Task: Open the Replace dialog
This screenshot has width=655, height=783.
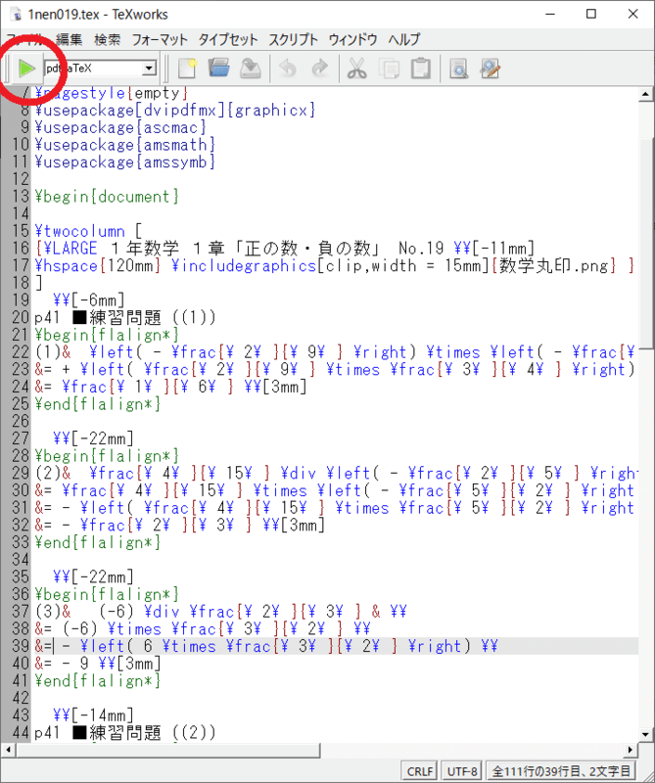Action: point(490,68)
